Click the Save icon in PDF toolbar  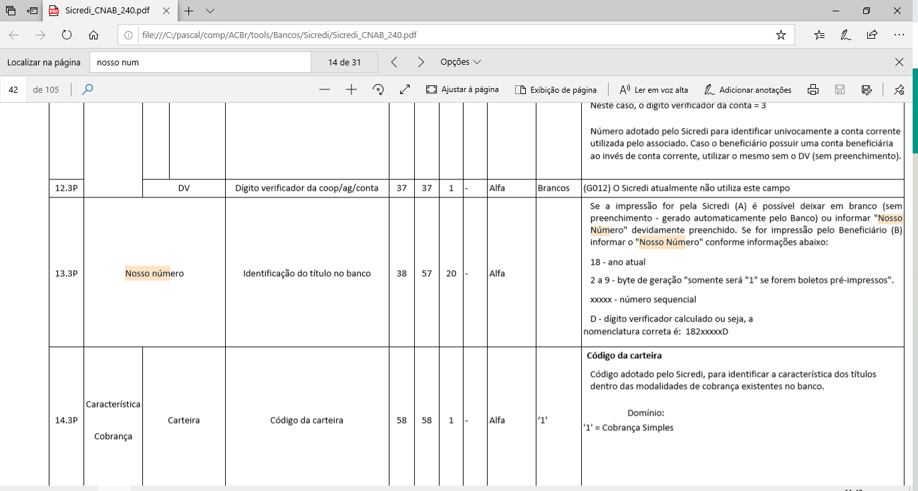840,89
